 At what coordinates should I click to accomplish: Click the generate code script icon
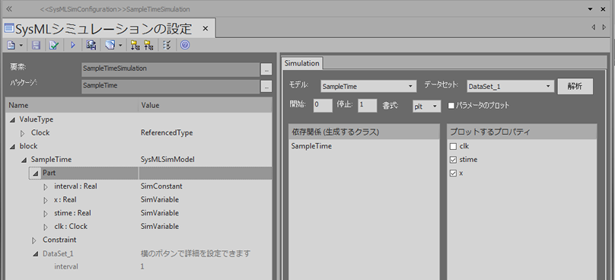coord(91,46)
